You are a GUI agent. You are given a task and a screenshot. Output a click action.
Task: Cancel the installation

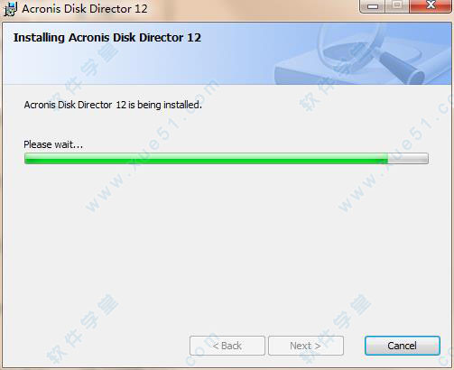(403, 346)
